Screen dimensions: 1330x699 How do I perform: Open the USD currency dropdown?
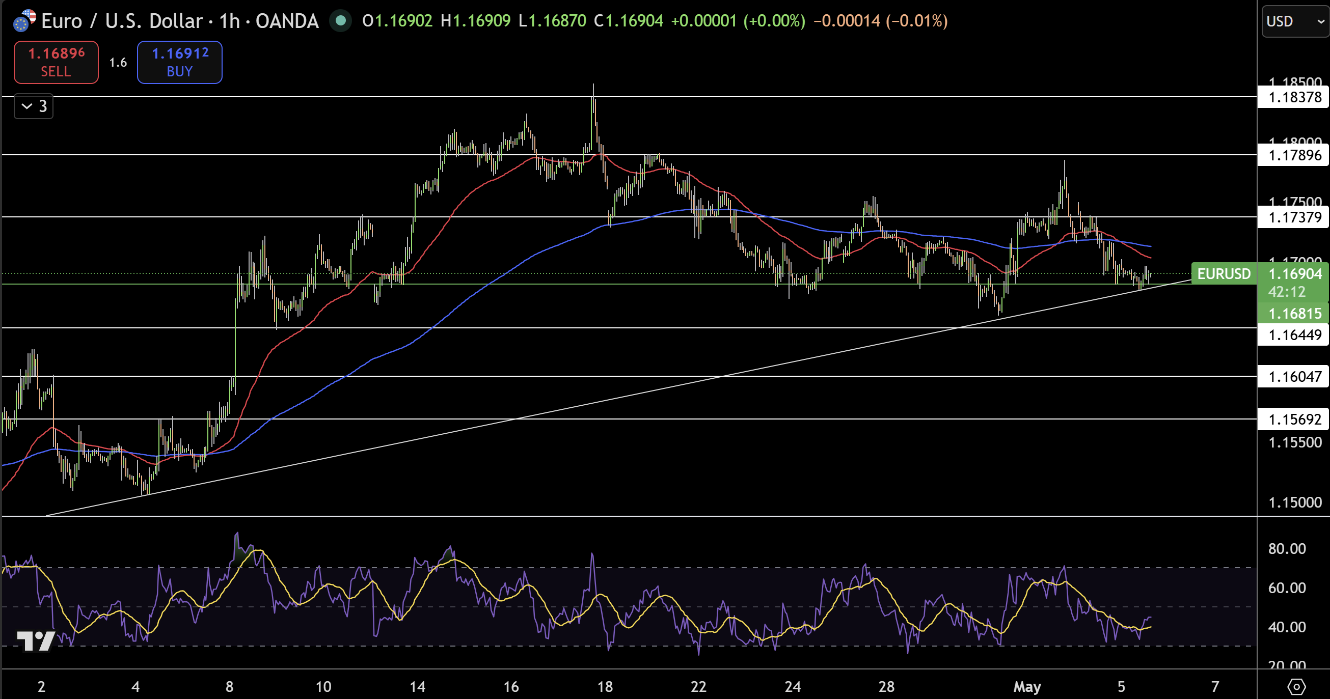(x=1295, y=21)
